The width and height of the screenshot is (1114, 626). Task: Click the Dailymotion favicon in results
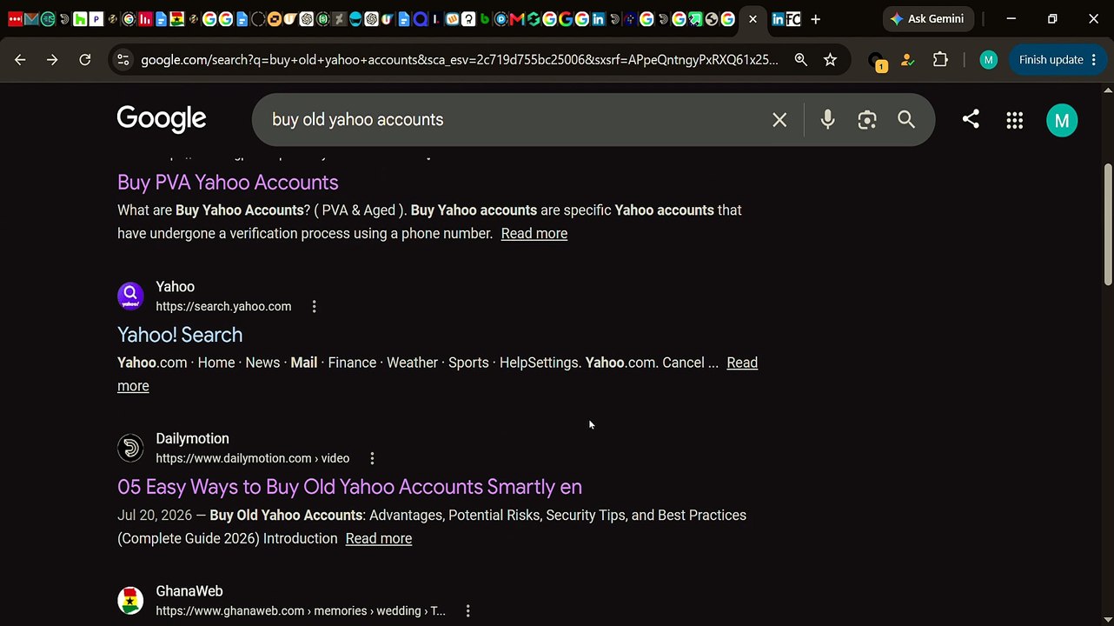coord(130,449)
